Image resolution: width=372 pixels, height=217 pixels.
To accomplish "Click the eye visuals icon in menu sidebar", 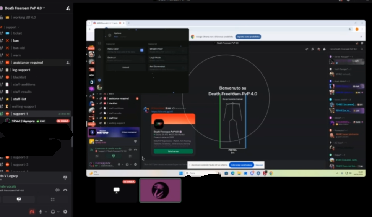I will coord(99,50).
